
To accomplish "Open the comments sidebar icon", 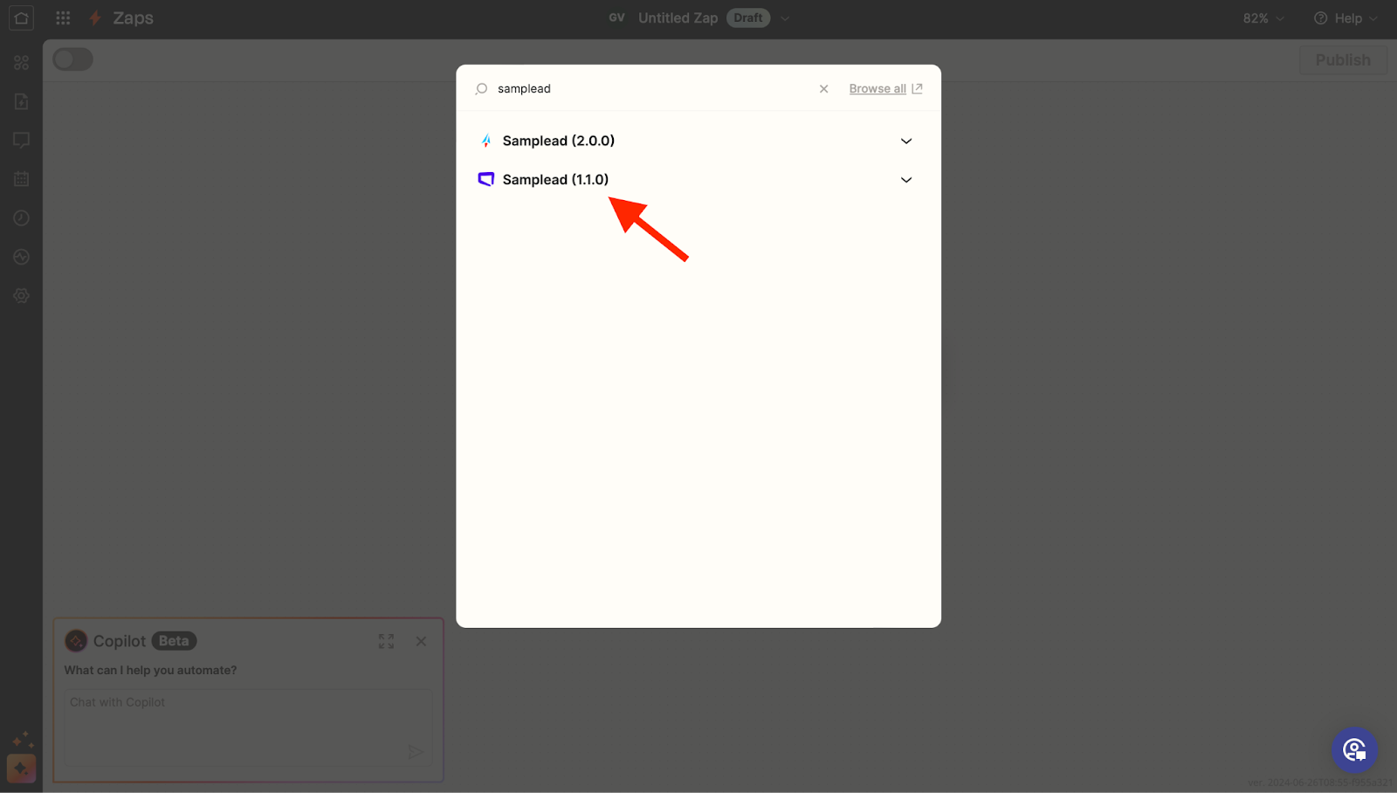I will pos(21,140).
